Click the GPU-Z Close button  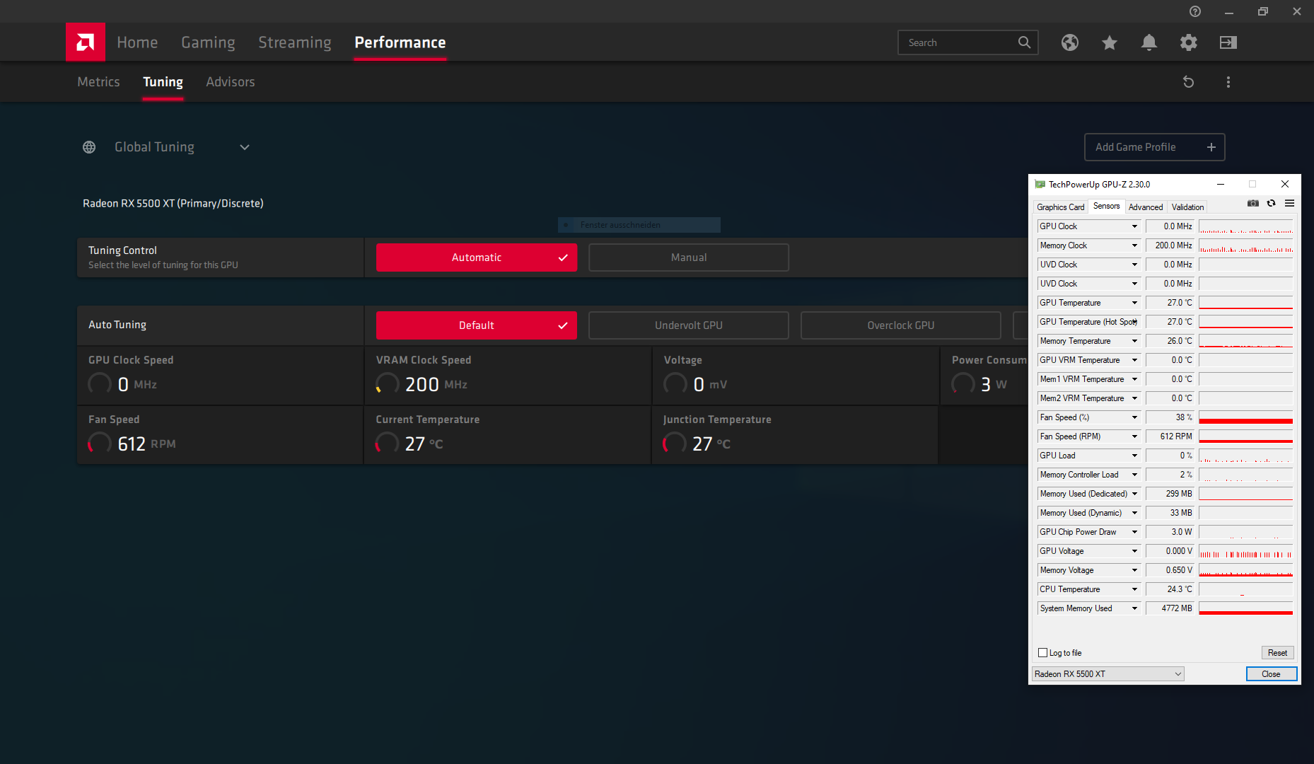coord(1271,674)
